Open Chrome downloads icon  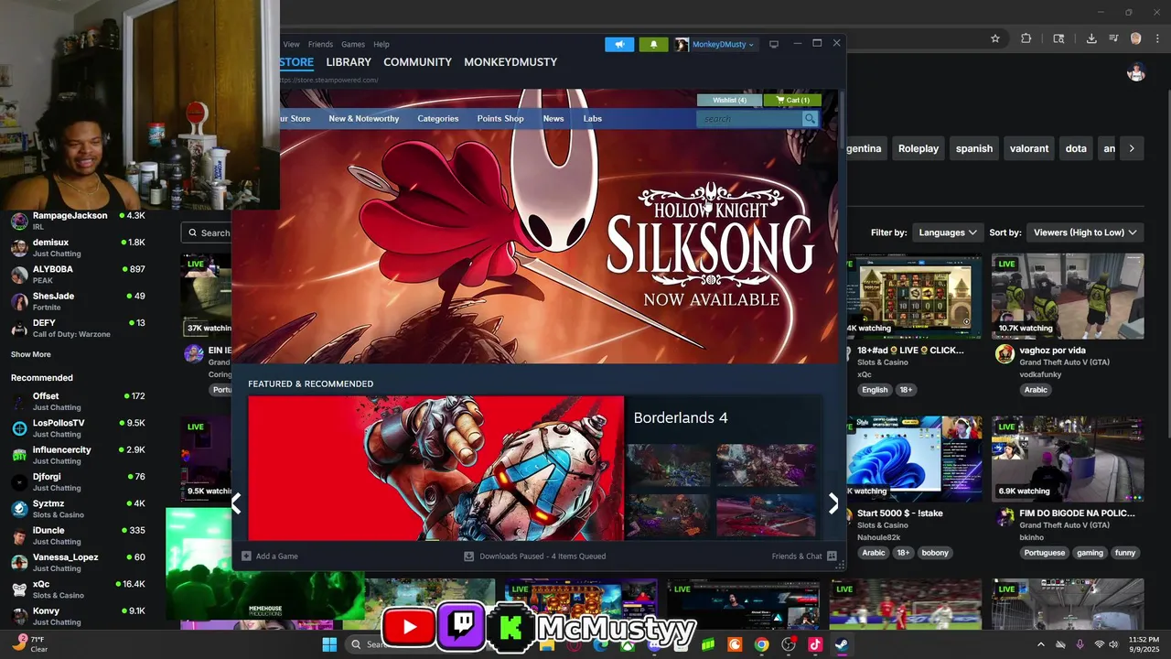click(x=1091, y=38)
